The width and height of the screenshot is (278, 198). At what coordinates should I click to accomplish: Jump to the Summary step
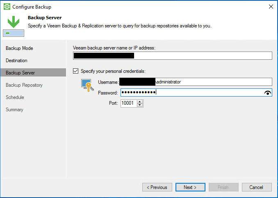click(x=14, y=110)
